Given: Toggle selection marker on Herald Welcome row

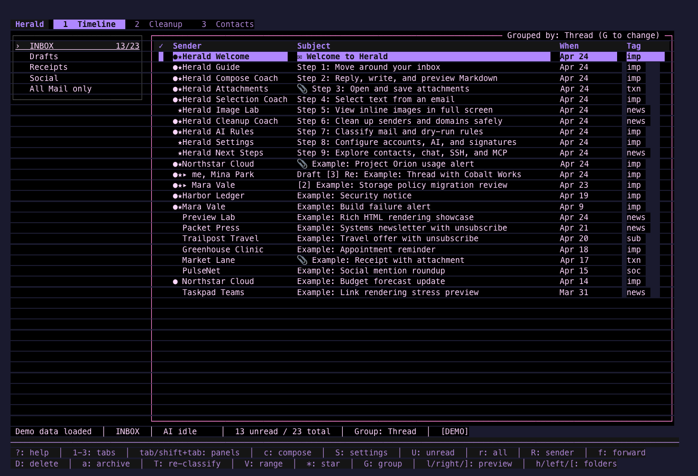Looking at the screenshot, I should point(161,57).
